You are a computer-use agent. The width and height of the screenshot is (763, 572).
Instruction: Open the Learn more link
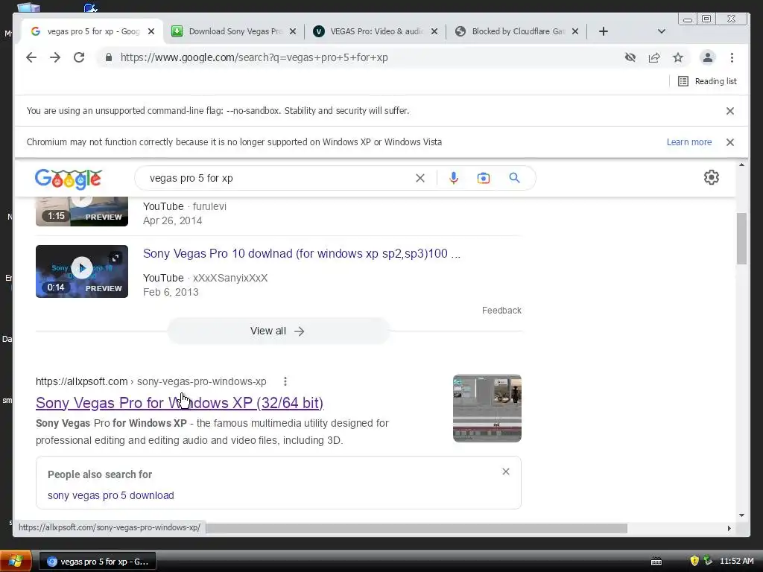tap(689, 142)
